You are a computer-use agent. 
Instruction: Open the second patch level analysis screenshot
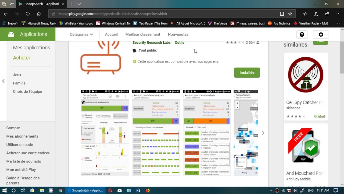156,133
